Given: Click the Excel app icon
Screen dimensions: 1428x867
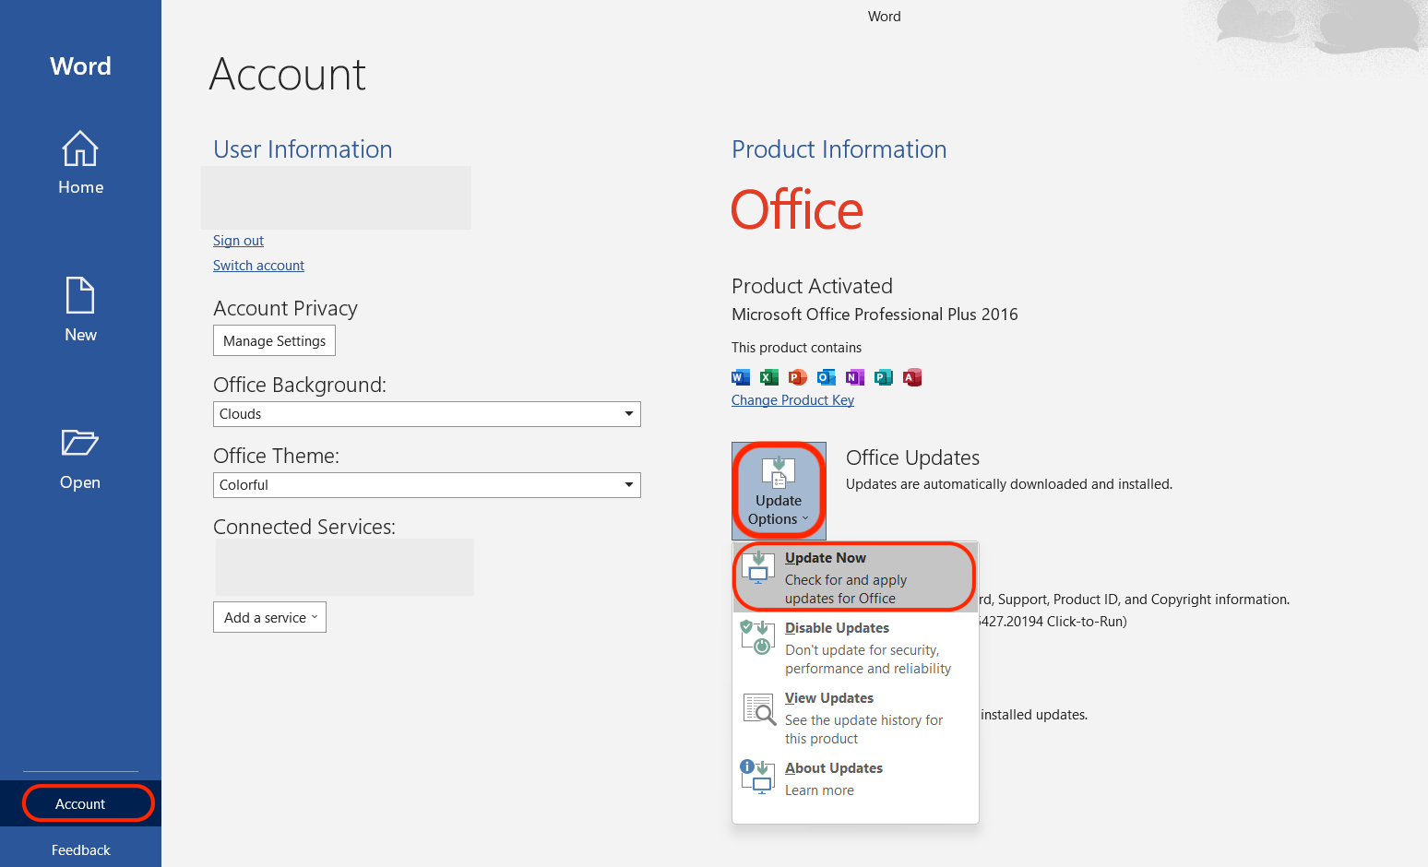Looking at the screenshot, I should [769, 377].
